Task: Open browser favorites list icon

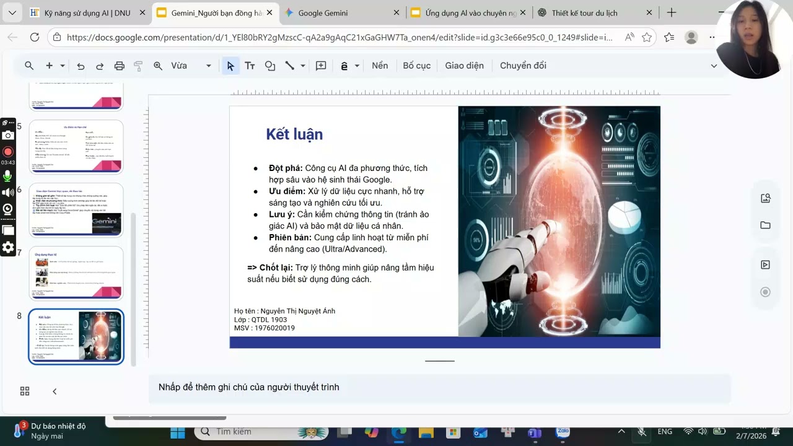Action: [669, 37]
